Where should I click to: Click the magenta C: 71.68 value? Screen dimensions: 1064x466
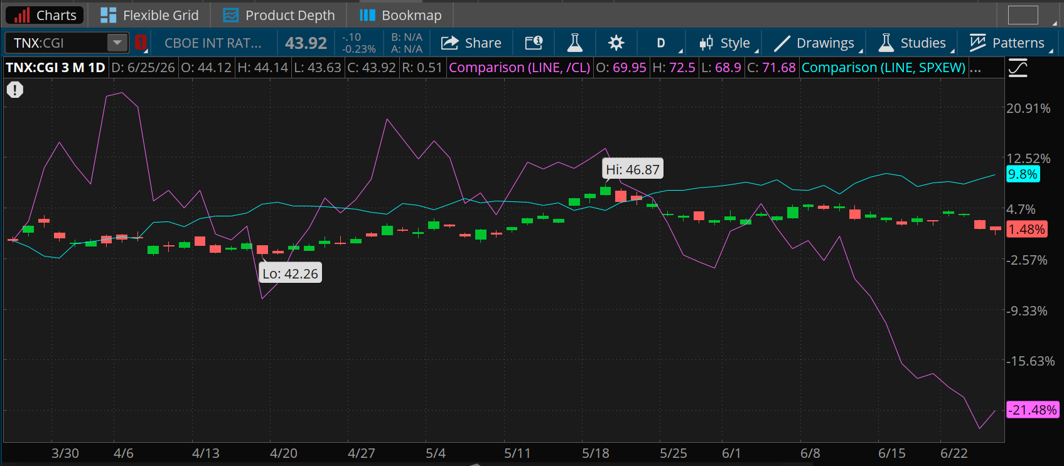coord(771,67)
